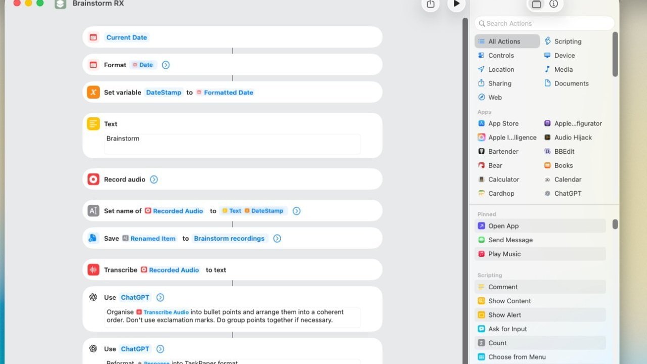The image size is (647, 364).
Task: Add the Show Content action
Action: tap(540, 301)
